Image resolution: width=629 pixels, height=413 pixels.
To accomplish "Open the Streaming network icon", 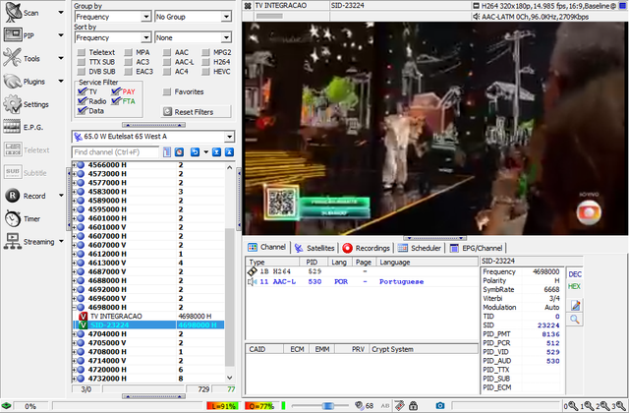I will (13, 241).
